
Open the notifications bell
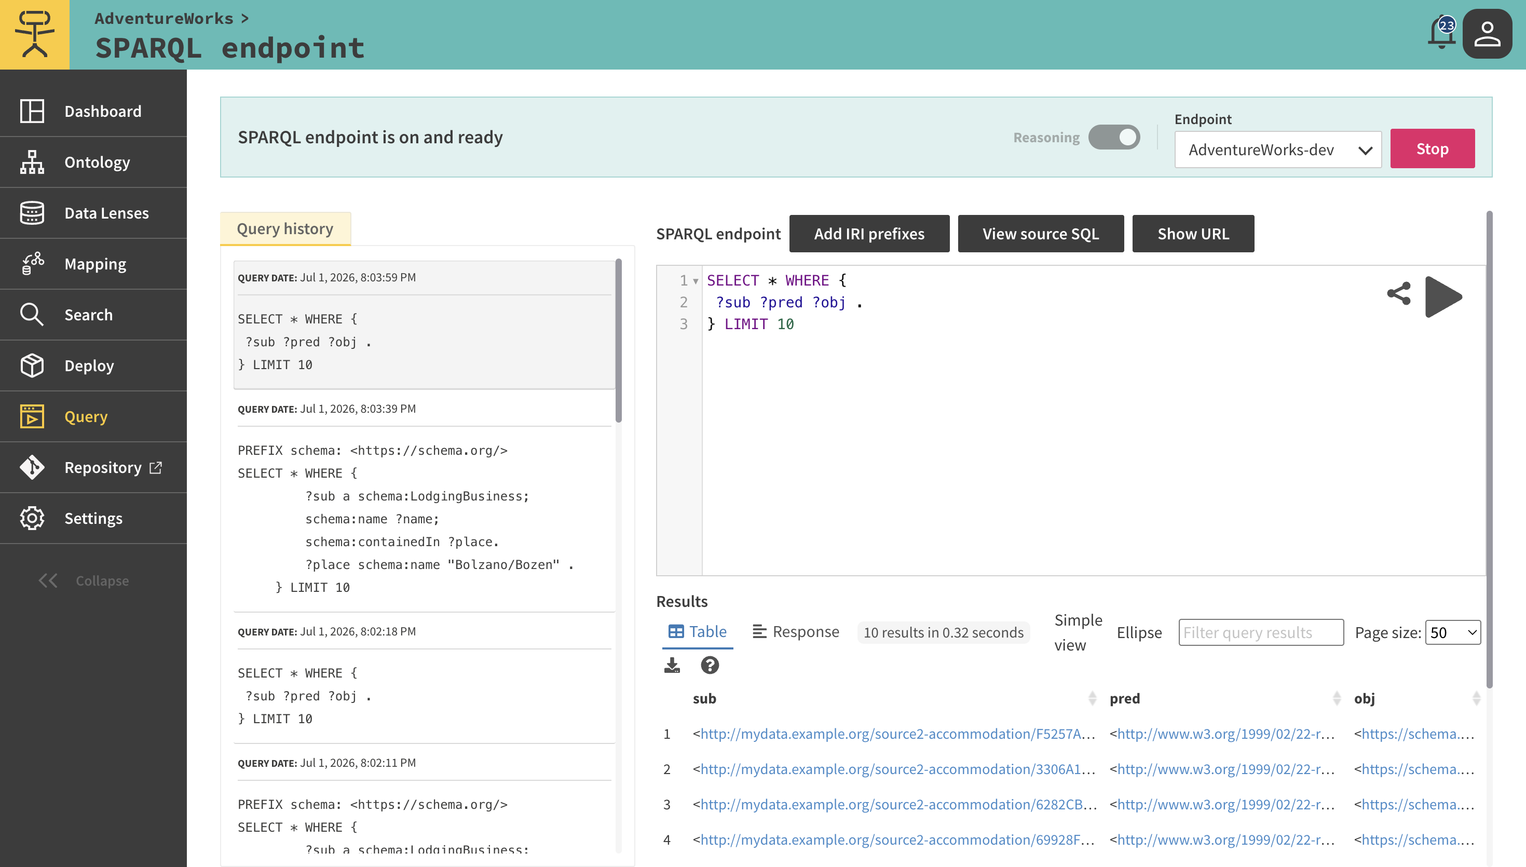click(x=1441, y=33)
